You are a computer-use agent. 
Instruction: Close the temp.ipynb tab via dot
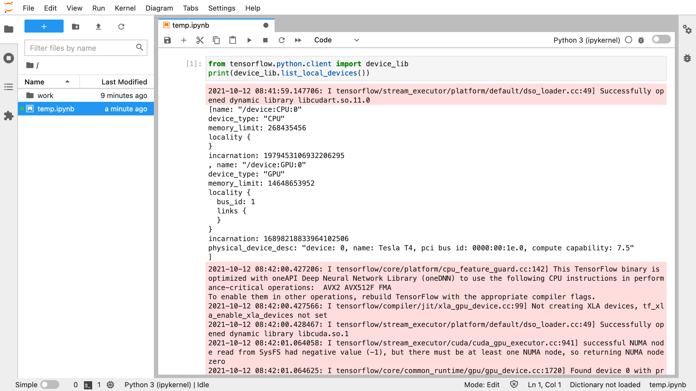[266, 25]
